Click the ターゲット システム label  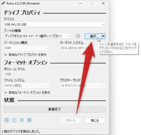[72, 43]
